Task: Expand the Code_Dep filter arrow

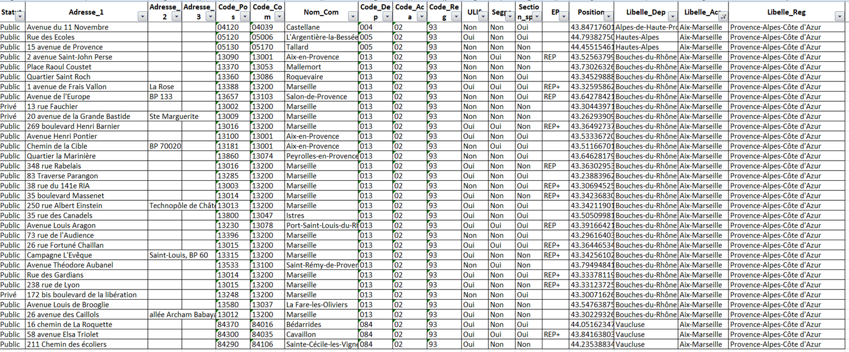Action: click(x=387, y=17)
